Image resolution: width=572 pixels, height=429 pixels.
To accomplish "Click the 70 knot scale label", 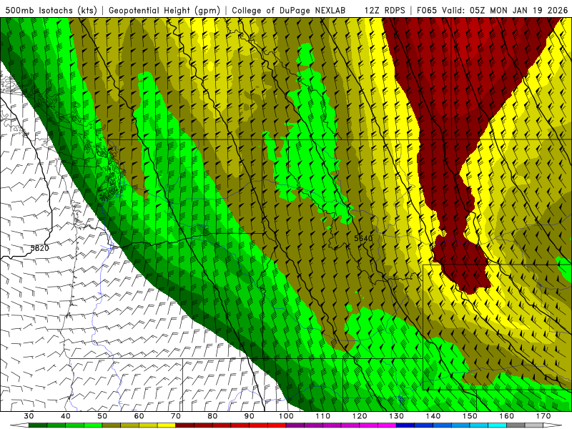I will pos(176,416).
